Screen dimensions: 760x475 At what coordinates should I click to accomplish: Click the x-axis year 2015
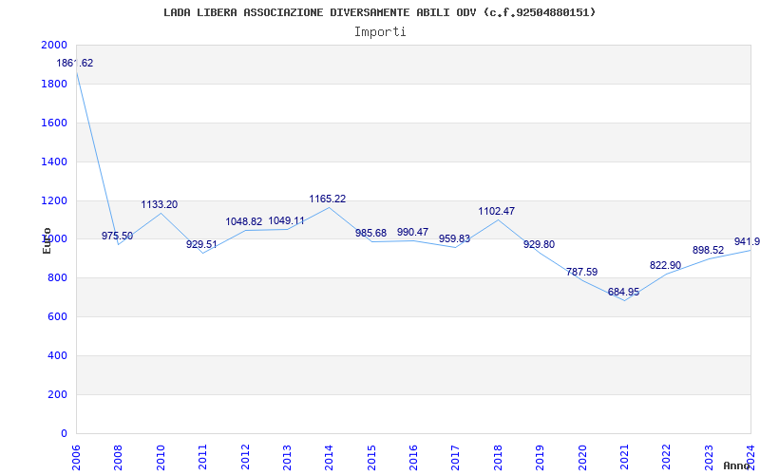click(x=371, y=458)
